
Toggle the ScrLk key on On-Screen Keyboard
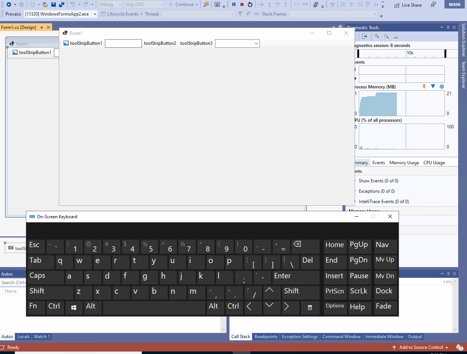pos(359,293)
